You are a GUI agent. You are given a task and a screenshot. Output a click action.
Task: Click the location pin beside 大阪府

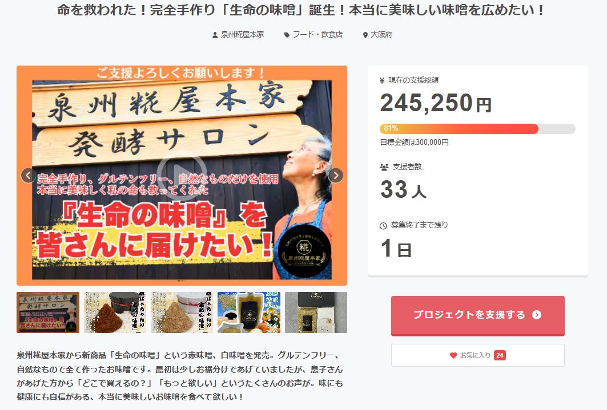(365, 35)
